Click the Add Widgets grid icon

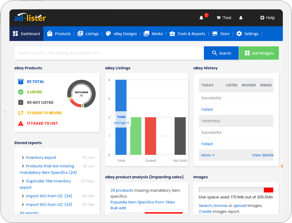point(247,53)
